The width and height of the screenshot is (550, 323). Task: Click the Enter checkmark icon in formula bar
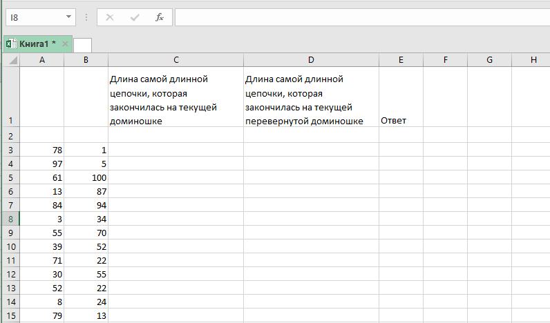point(135,17)
